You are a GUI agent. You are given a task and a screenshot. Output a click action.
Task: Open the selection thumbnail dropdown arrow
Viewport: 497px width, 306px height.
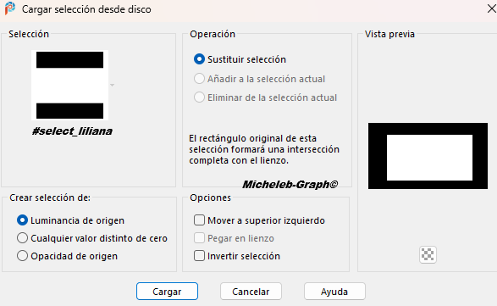click(112, 85)
